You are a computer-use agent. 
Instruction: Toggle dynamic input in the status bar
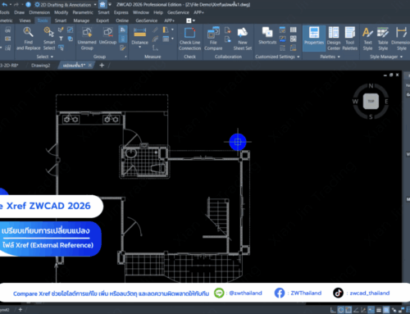click(x=371, y=310)
